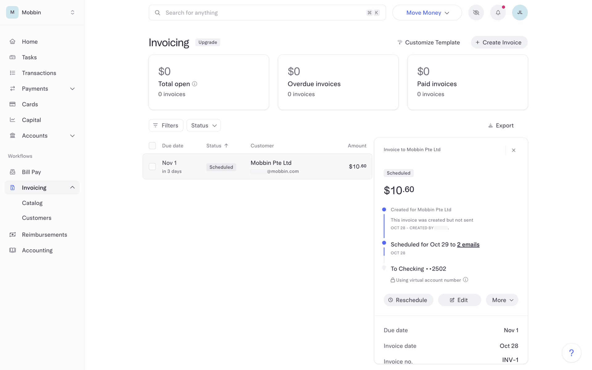Click the search magnifier icon

click(x=158, y=13)
